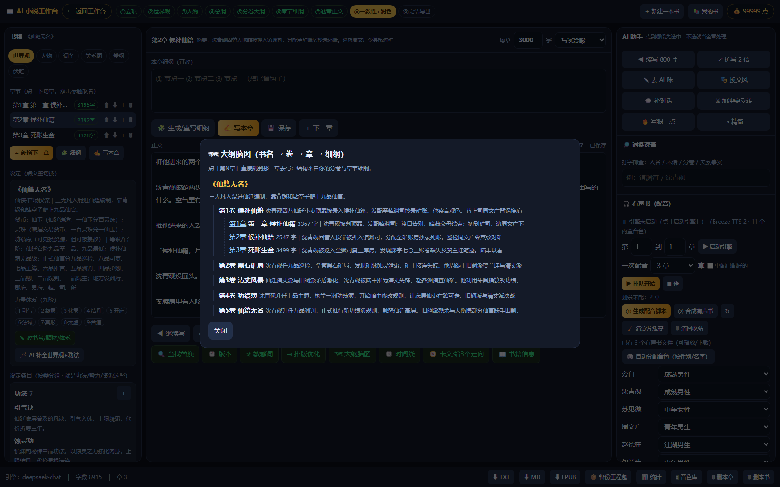Click 新建一本书 button

point(662,12)
